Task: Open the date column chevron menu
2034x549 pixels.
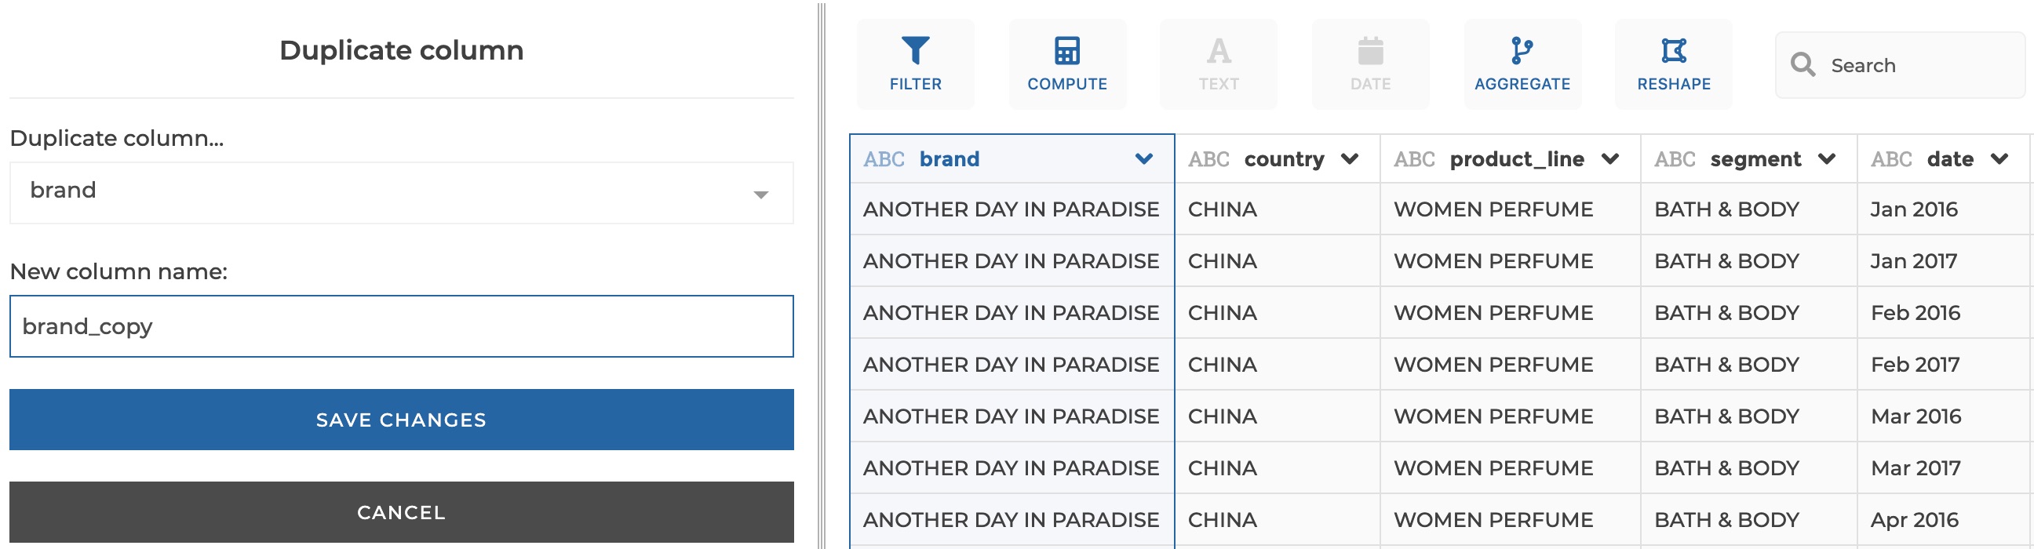Action: click(x=1999, y=159)
